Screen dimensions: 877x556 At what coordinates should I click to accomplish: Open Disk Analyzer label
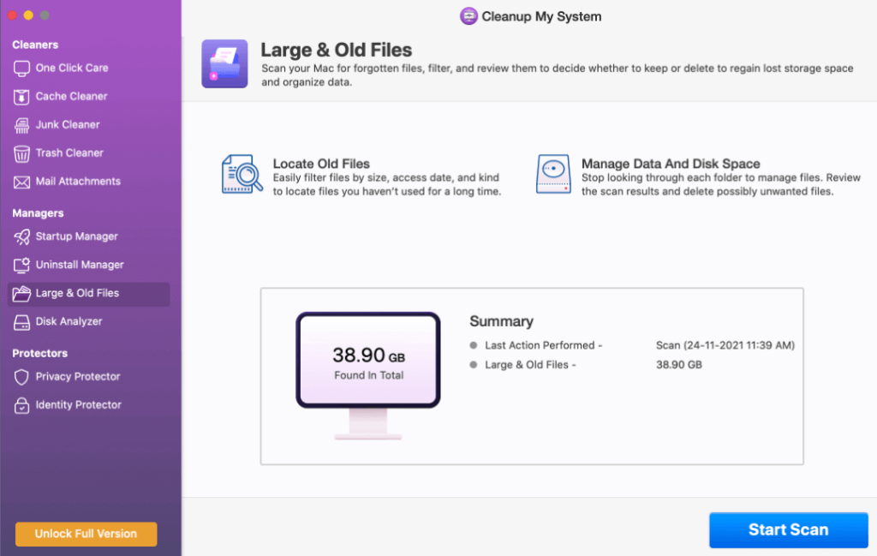point(69,321)
